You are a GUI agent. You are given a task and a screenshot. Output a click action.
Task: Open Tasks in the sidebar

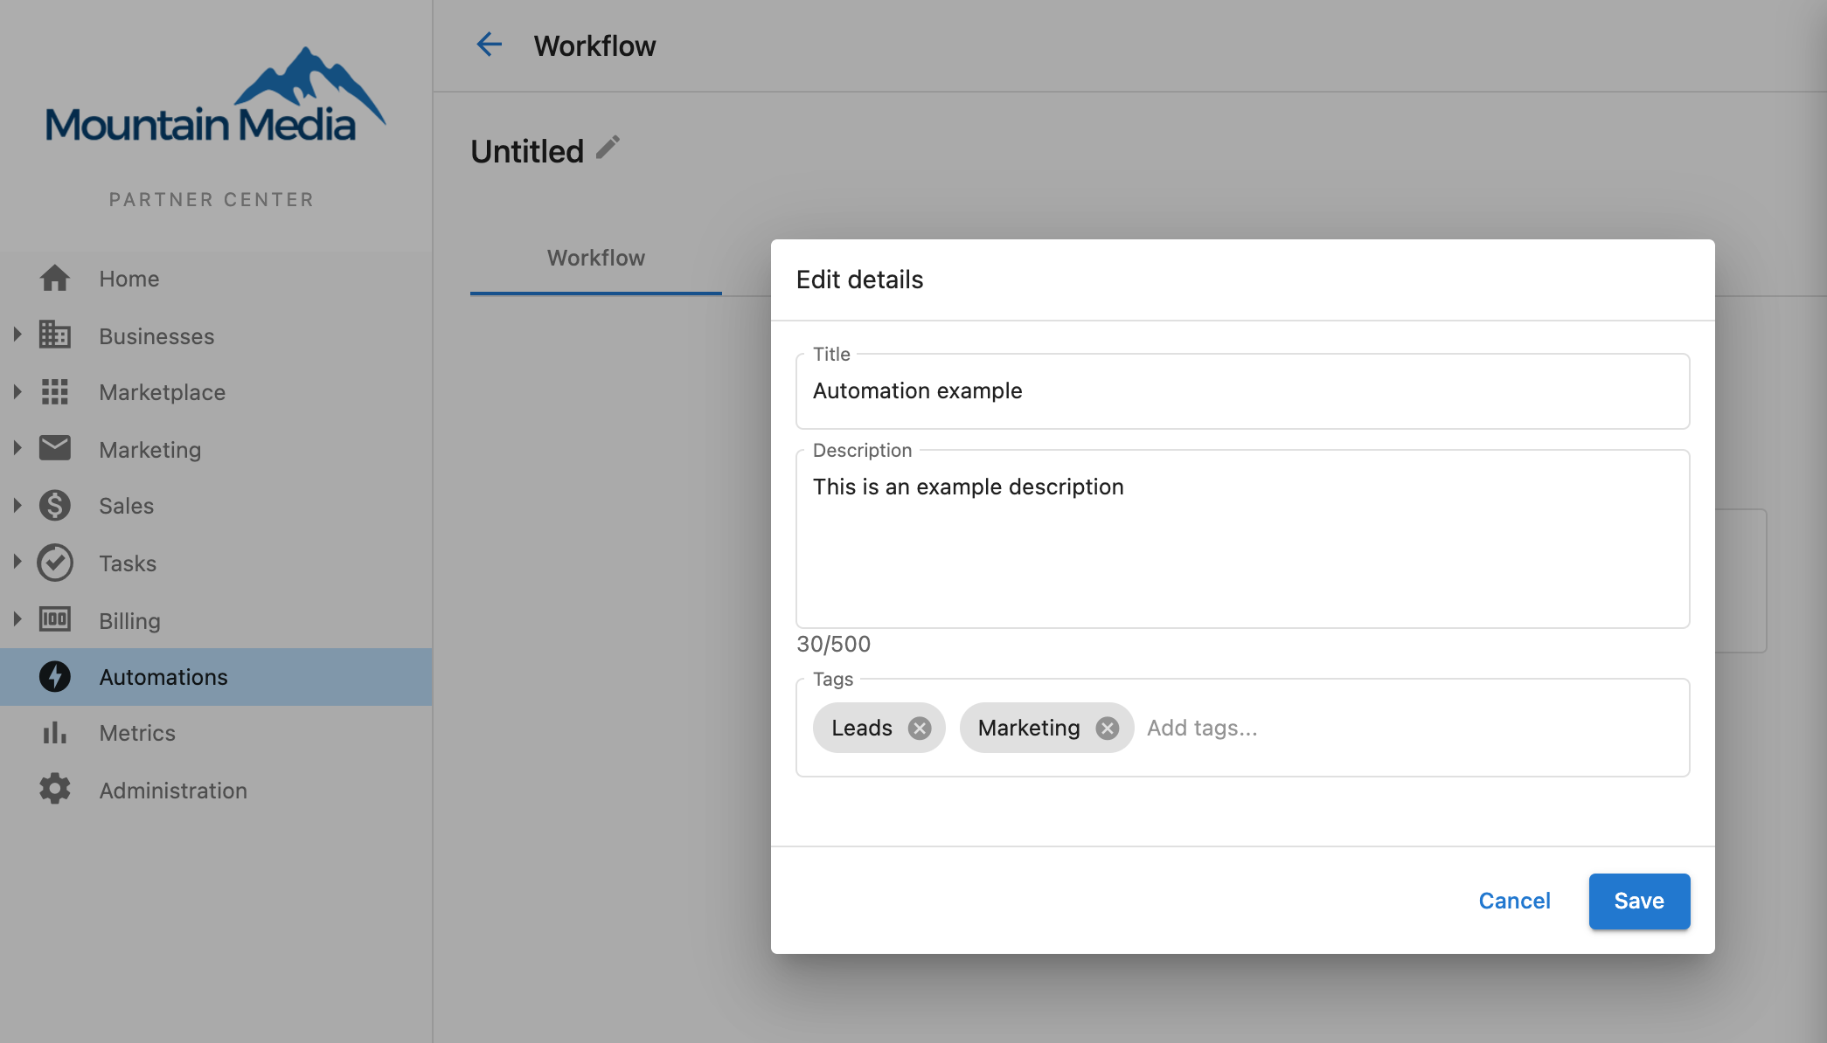(x=216, y=563)
